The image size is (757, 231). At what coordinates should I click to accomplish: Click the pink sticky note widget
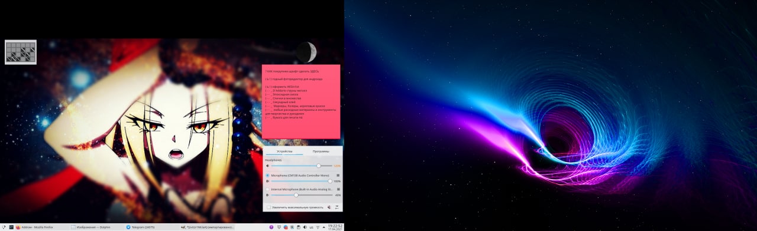[x=301, y=101]
